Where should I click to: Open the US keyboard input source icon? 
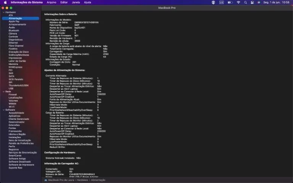[221, 2]
